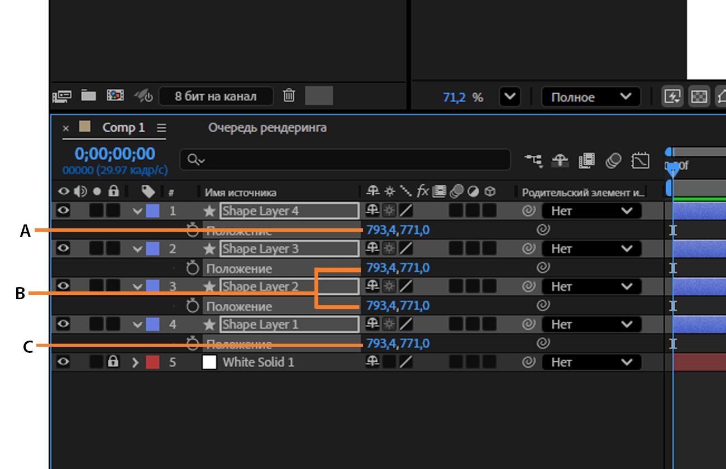Toggle Fast Previews icon in viewer
This screenshot has width=726, height=469.
pos(672,97)
